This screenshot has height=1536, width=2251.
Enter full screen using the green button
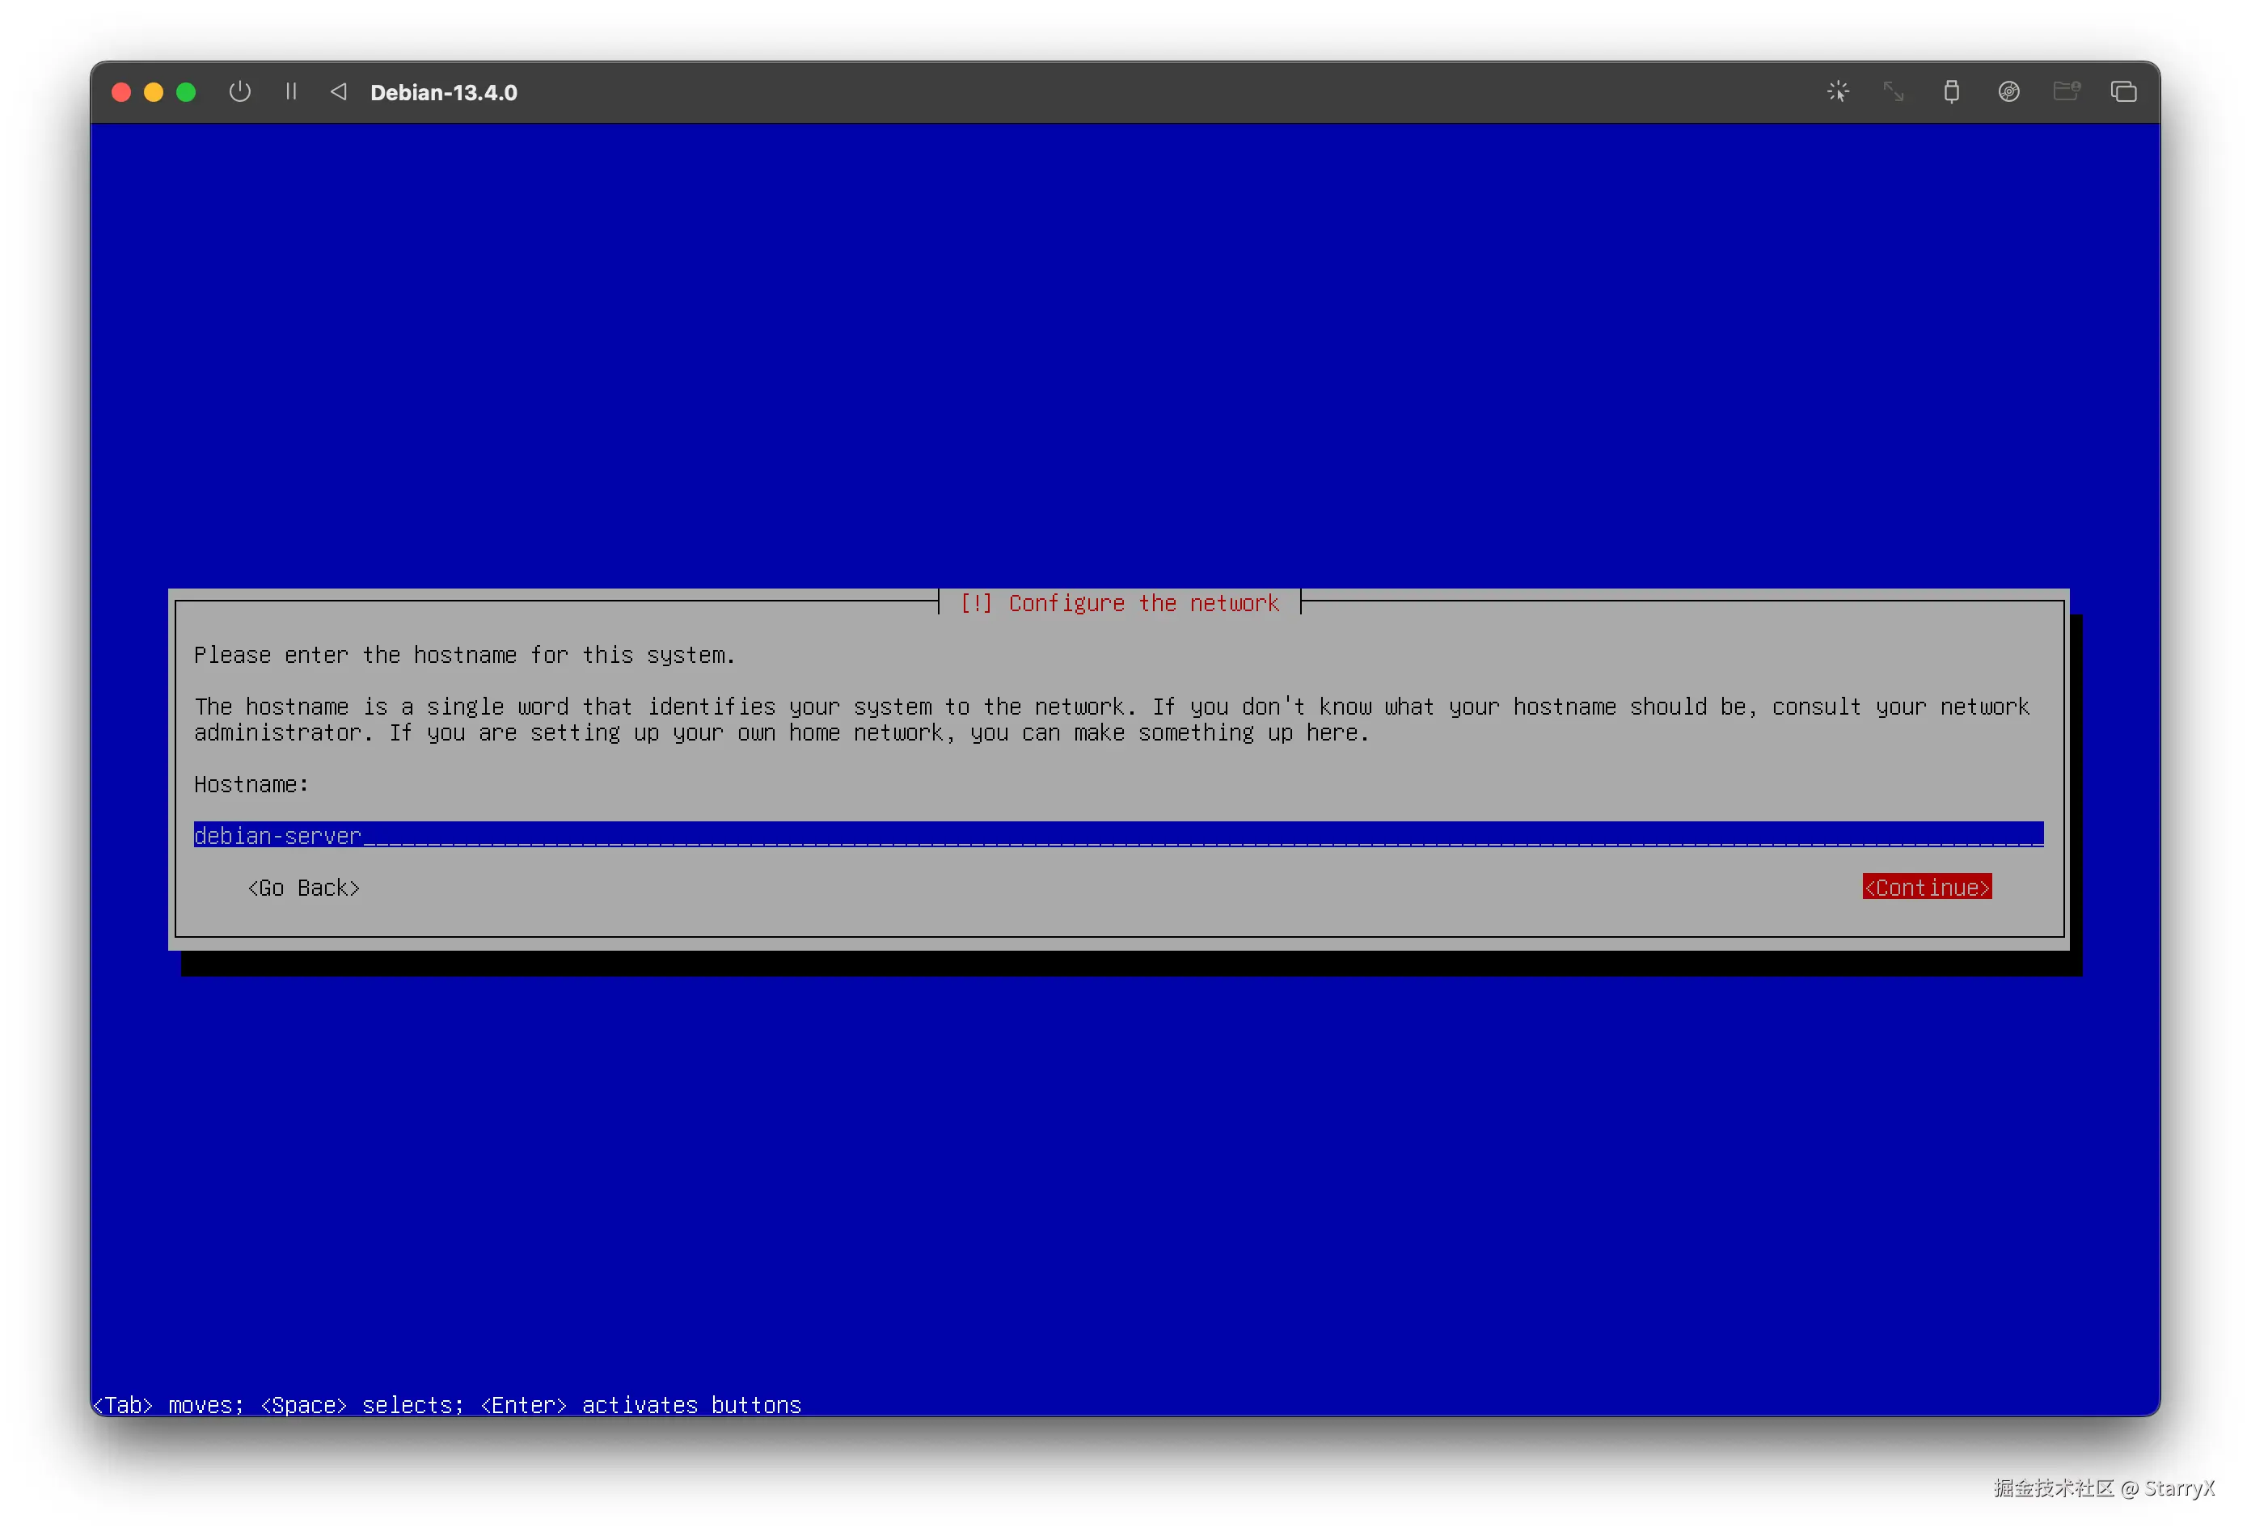pos(186,92)
